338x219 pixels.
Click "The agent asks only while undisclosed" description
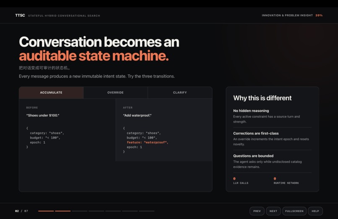point(268,164)
